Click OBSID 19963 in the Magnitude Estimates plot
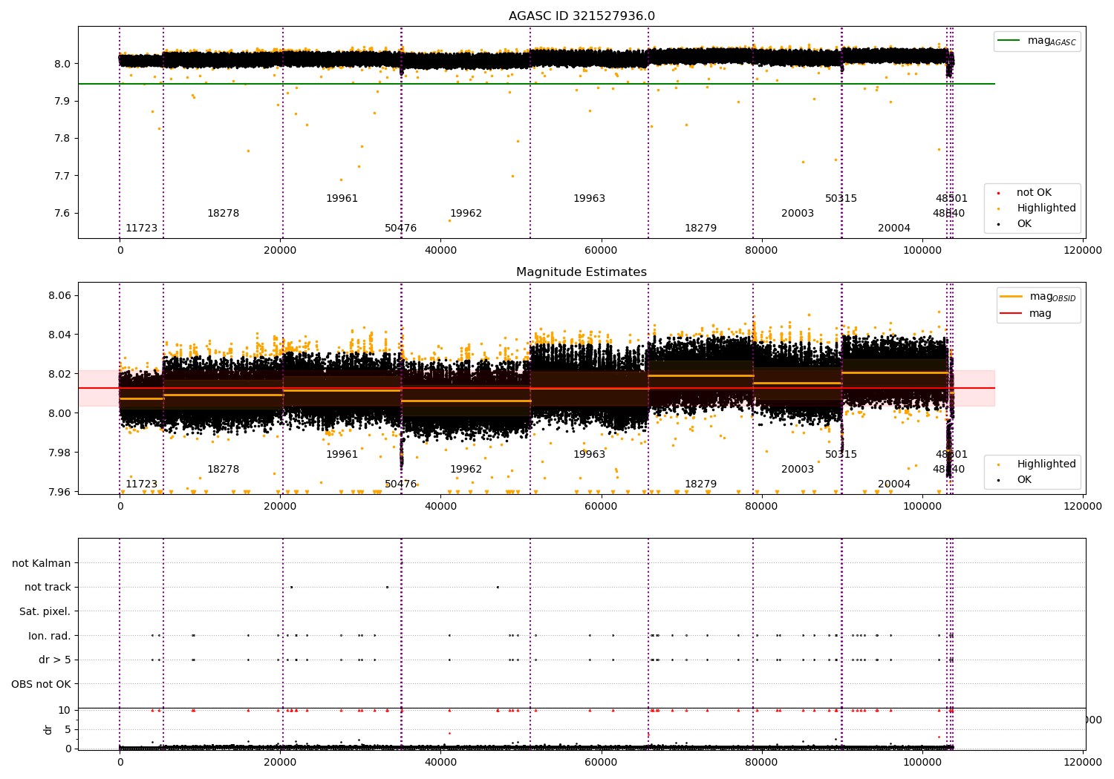1114x779 pixels. click(589, 455)
